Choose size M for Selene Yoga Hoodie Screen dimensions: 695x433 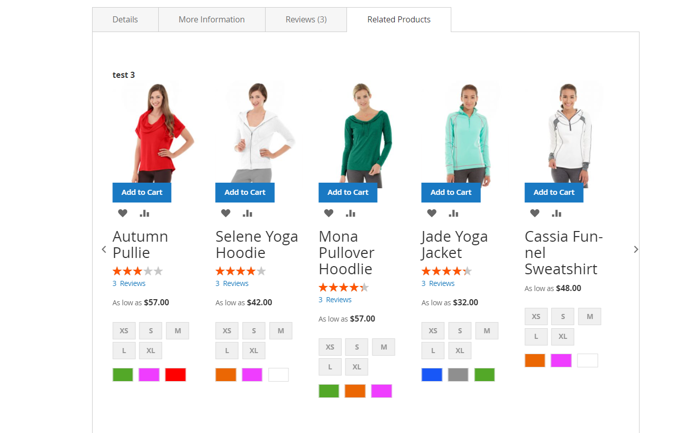(281, 331)
